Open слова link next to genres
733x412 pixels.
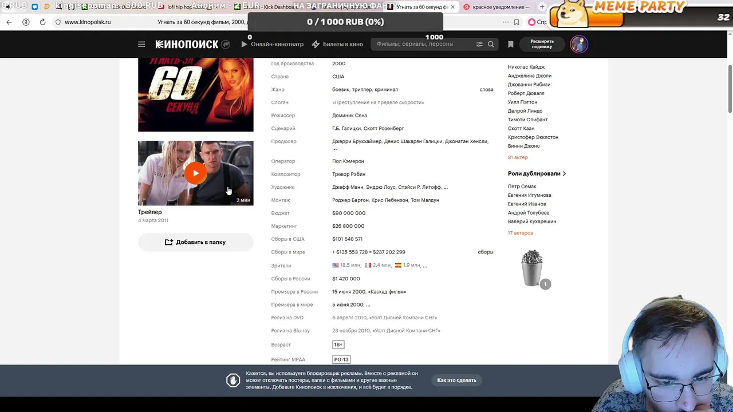pyautogui.click(x=486, y=89)
